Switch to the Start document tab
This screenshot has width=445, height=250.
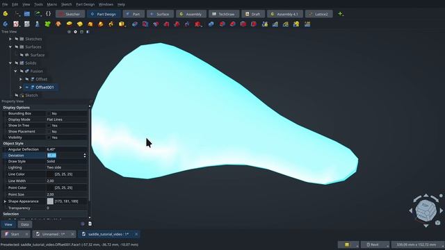[15, 234]
